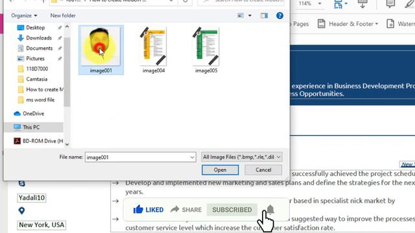Click the New York, USA text box

41,225
